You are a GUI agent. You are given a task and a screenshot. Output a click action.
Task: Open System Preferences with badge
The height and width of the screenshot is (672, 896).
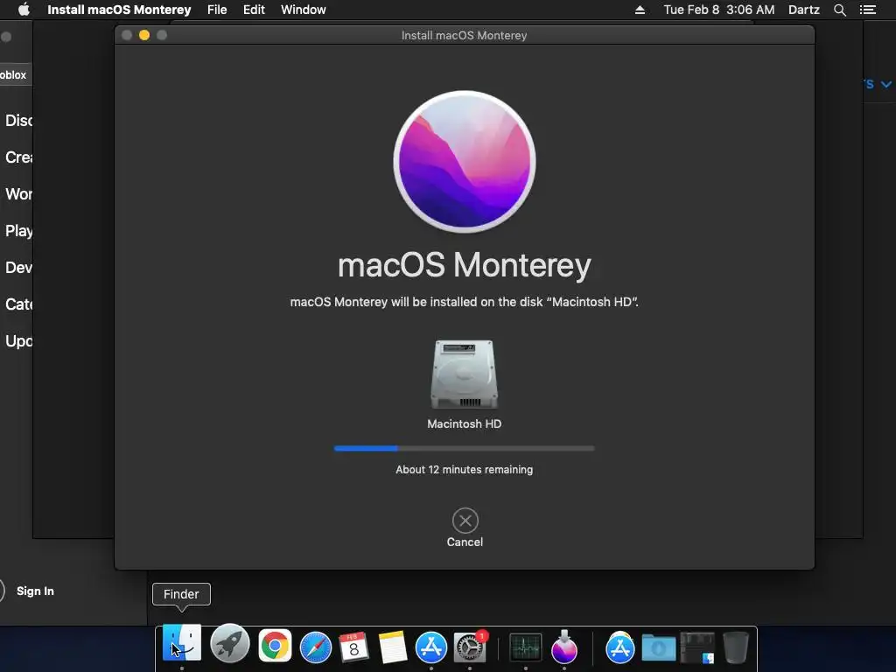tap(470, 647)
